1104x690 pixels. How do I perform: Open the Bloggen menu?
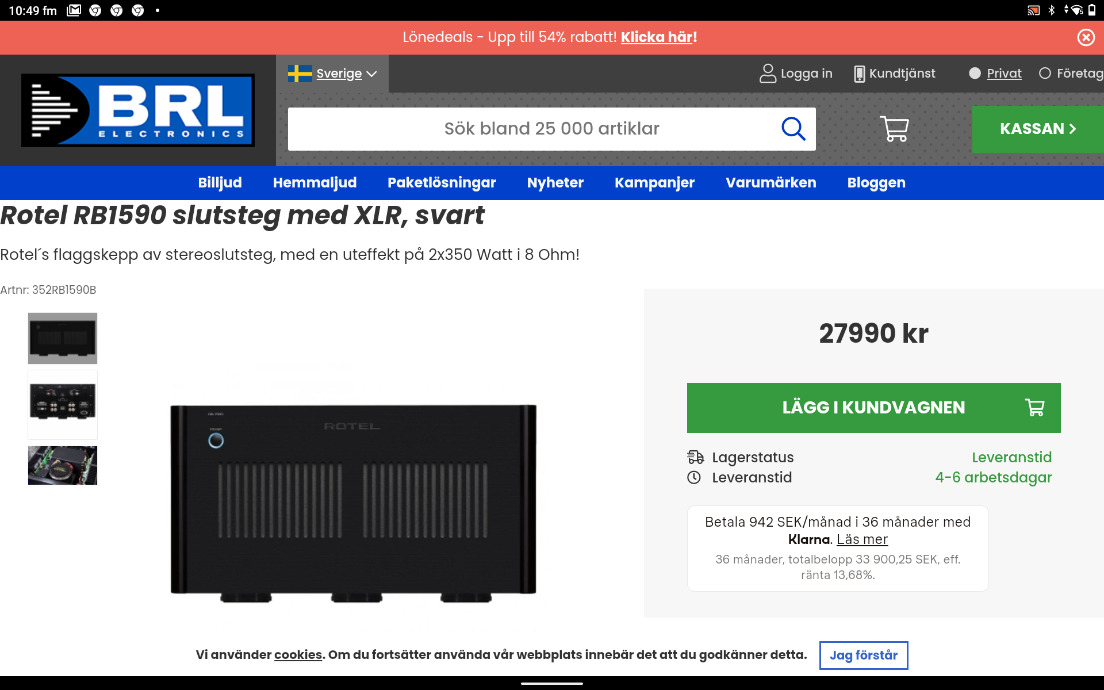coord(876,183)
